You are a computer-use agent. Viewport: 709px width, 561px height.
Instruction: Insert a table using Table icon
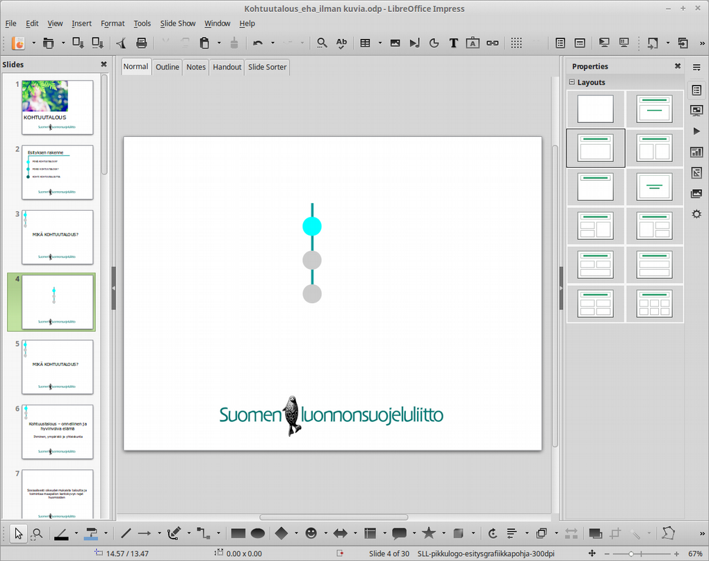coord(365,43)
